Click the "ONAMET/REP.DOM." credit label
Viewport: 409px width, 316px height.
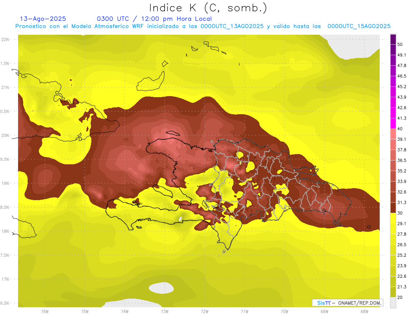point(360,303)
